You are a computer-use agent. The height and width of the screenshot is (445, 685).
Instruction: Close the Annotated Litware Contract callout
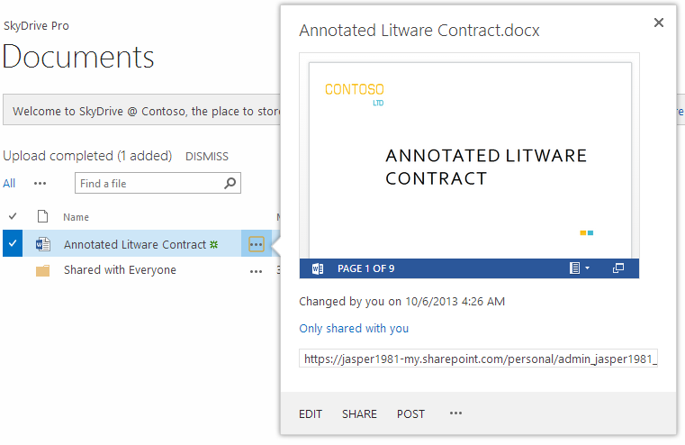[659, 23]
